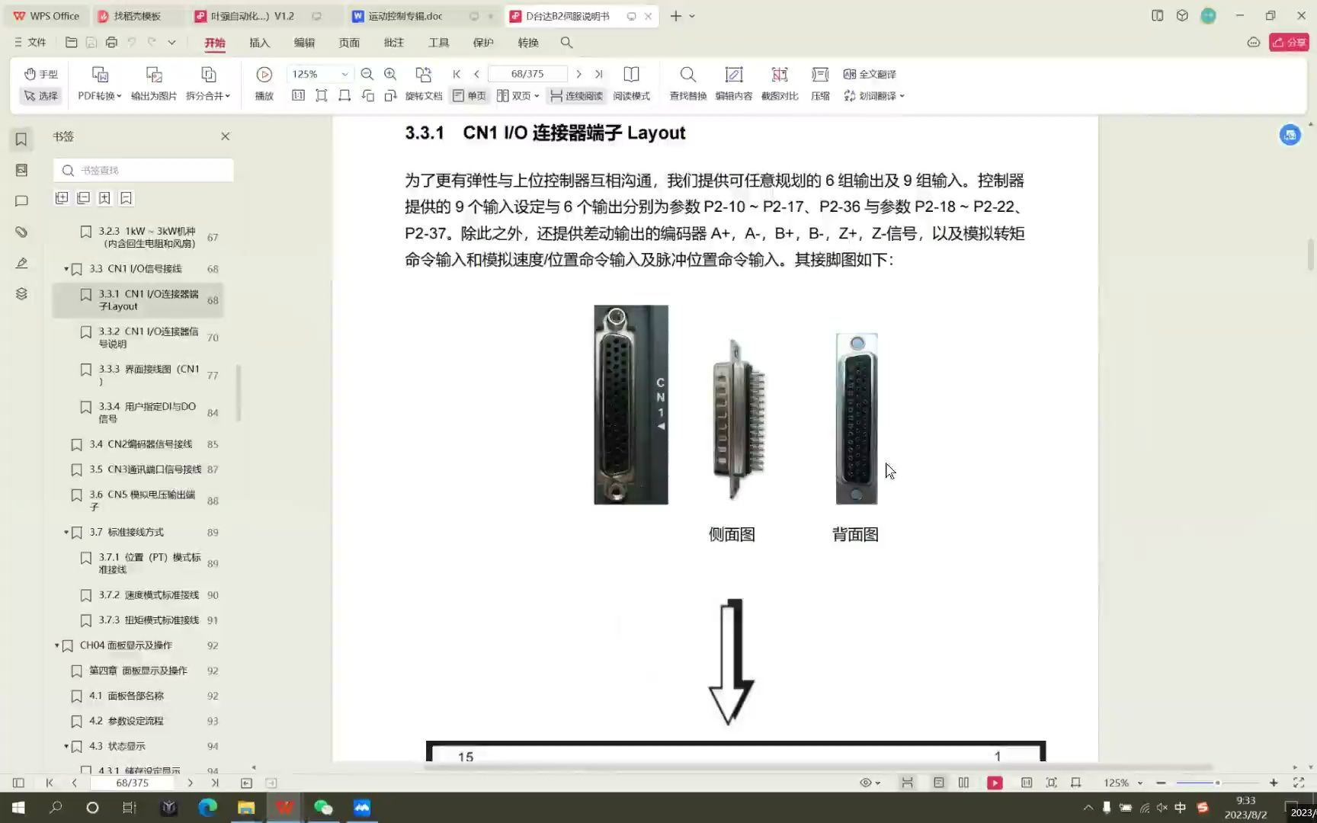Open Find and Replace (查找替换)
The image size is (1317, 823).
coord(687,82)
